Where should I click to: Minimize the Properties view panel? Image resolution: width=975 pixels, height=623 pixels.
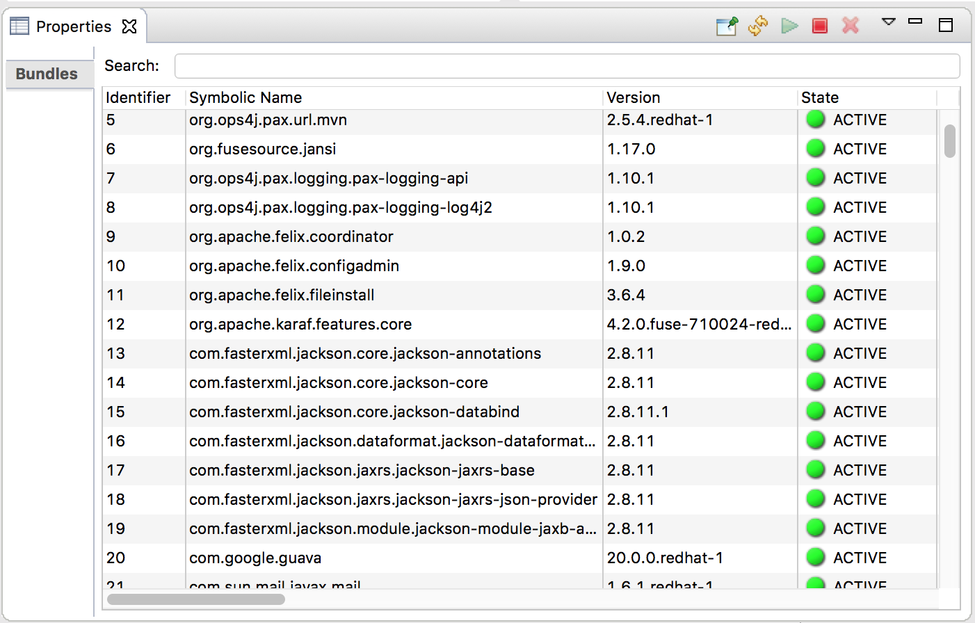(x=915, y=22)
